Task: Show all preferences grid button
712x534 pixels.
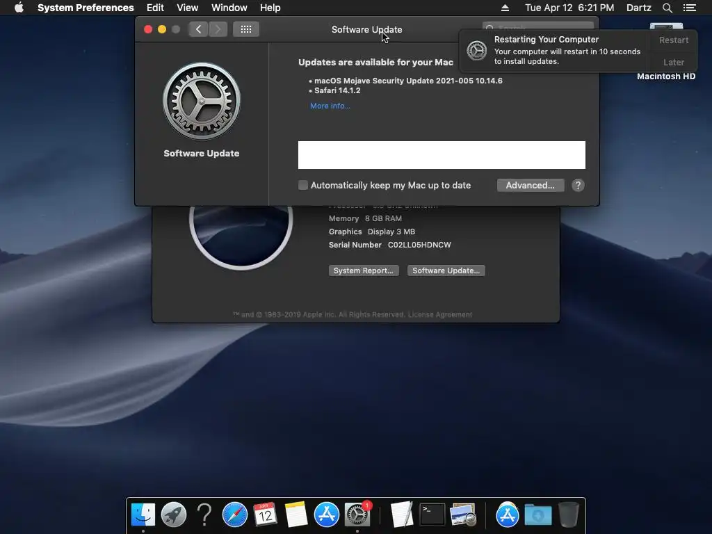Action: [246, 29]
